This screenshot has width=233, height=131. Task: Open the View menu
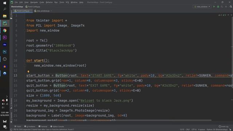pos(26,2)
